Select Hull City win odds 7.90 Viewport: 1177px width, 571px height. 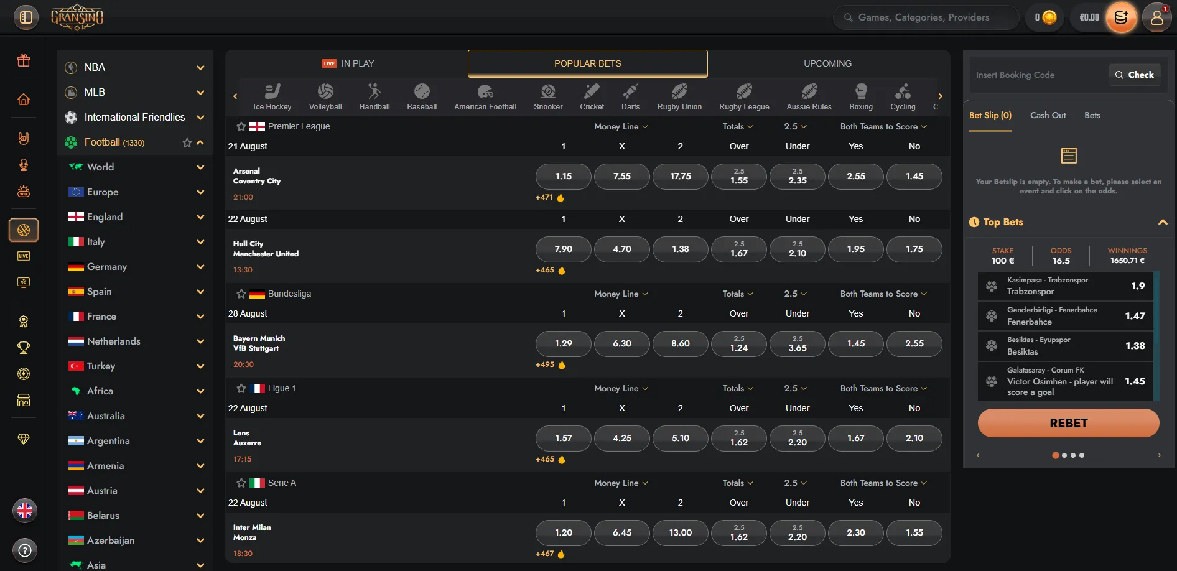pos(564,249)
